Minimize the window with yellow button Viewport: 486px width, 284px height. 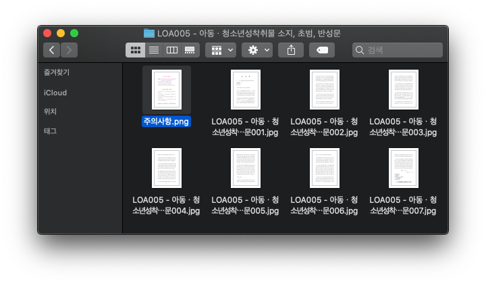pyautogui.click(x=61, y=33)
